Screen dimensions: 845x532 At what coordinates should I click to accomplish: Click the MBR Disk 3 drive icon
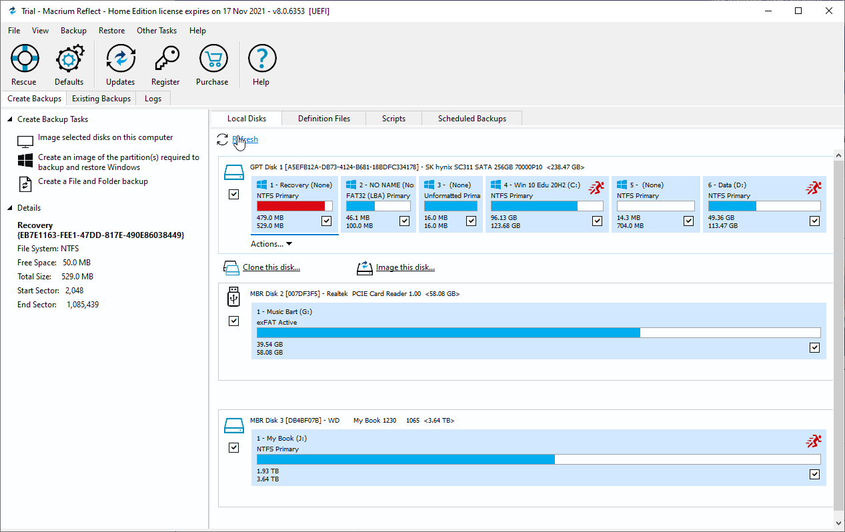pyautogui.click(x=234, y=426)
